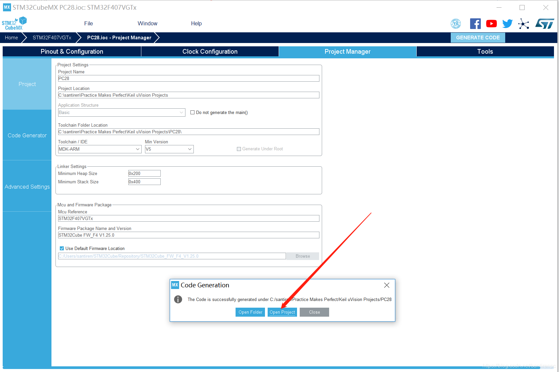
Task: Click the Twitter icon in the toolbar
Action: tap(507, 23)
